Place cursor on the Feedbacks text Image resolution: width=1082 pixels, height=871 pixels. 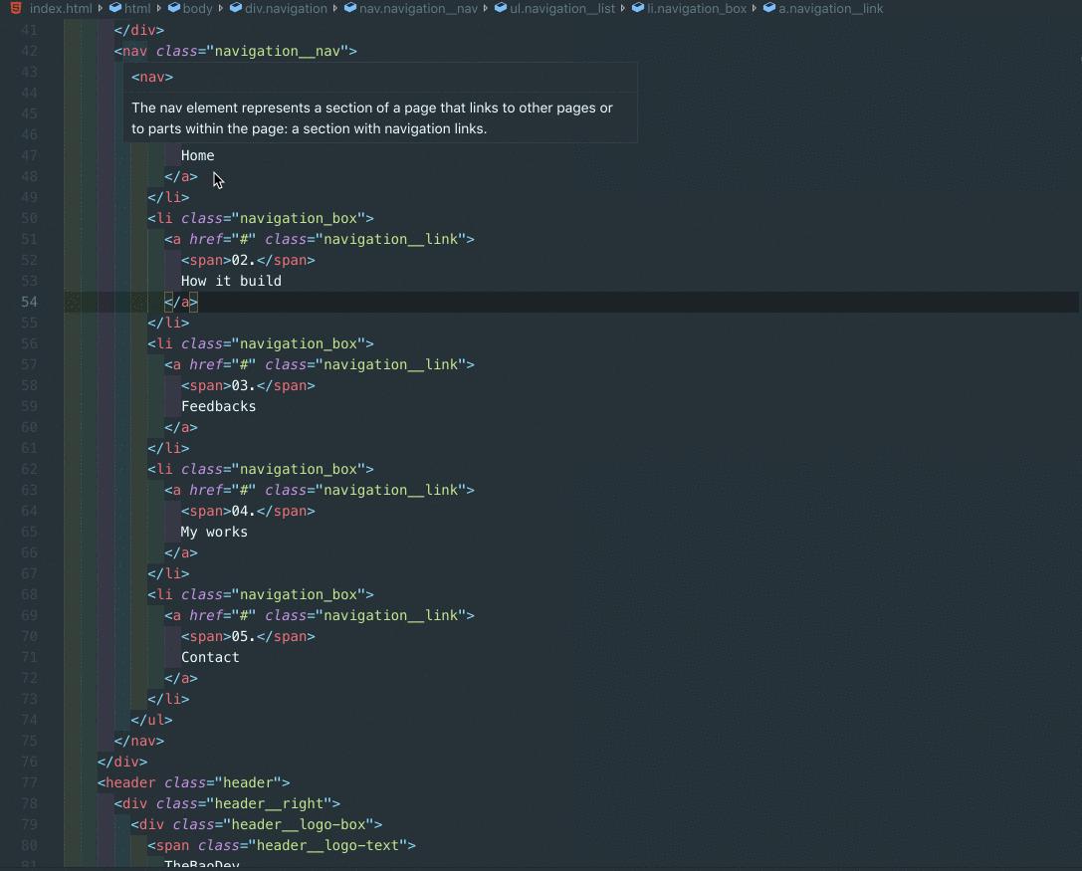click(218, 406)
